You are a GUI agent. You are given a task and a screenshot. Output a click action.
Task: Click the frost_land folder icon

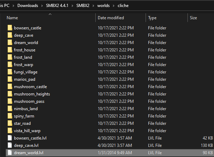(x=10, y=57)
